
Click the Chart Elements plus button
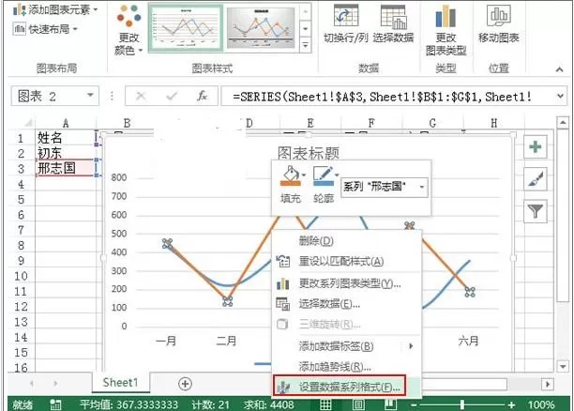(536, 147)
